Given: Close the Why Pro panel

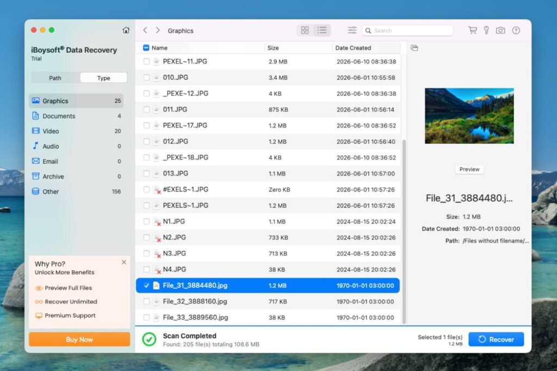Looking at the screenshot, I should pyautogui.click(x=124, y=262).
